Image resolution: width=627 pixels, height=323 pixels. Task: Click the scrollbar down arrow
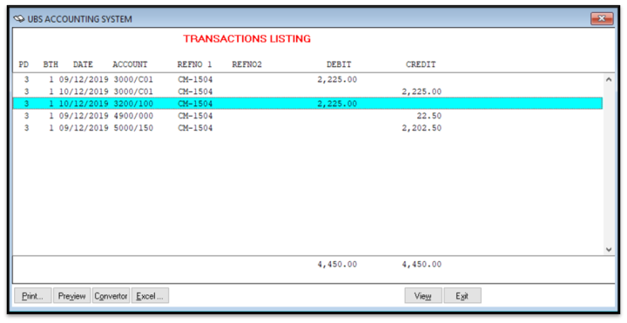[x=609, y=250]
